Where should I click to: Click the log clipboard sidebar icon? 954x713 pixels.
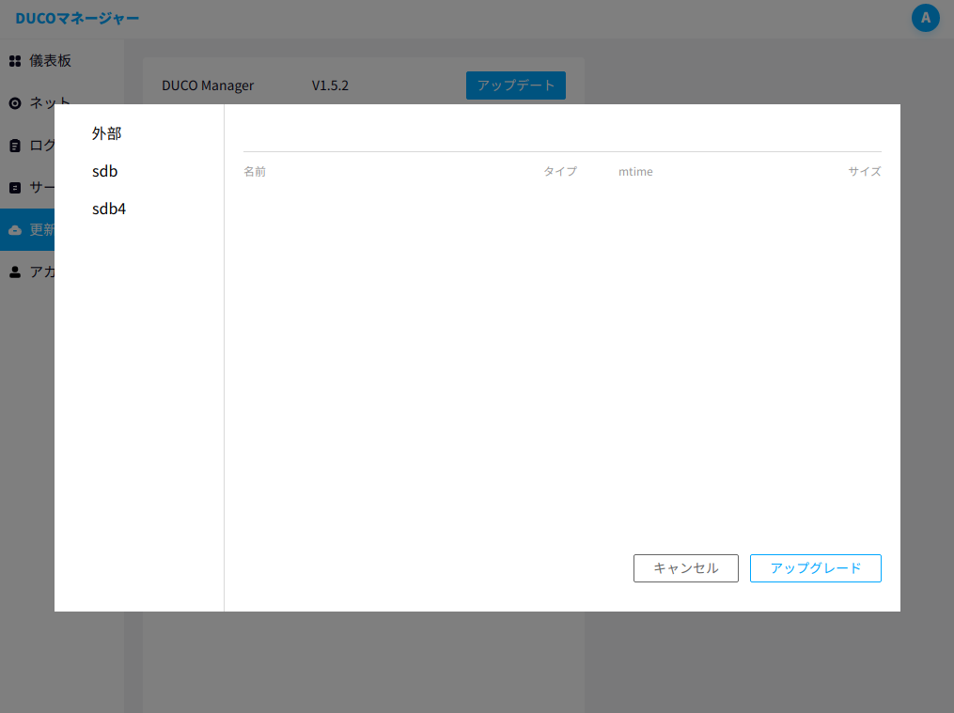point(15,146)
